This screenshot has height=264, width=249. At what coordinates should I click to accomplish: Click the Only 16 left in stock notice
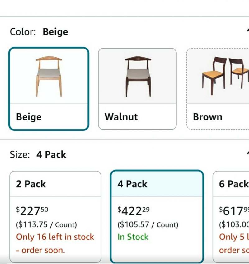pyautogui.click(x=55, y=243)
